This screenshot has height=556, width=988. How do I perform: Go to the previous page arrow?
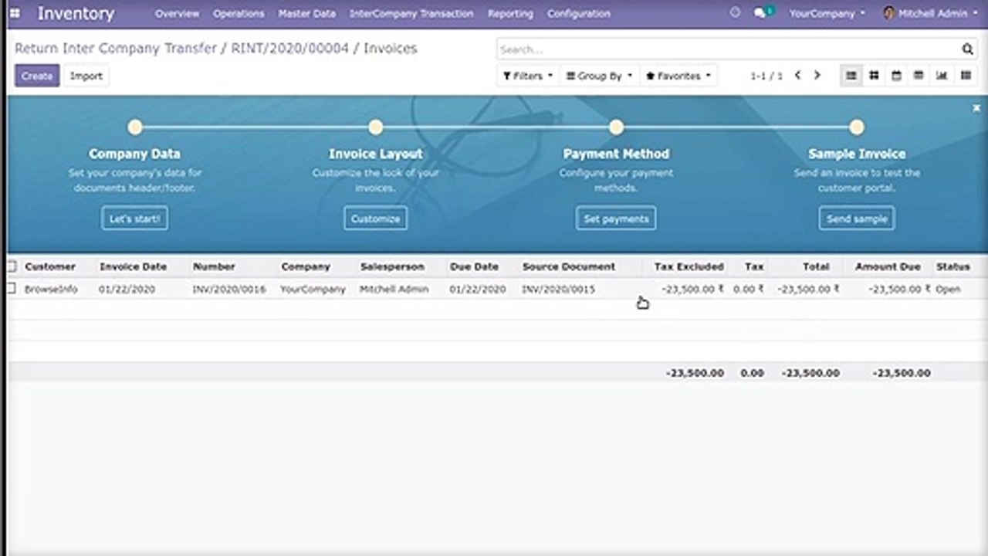(797, 76)
